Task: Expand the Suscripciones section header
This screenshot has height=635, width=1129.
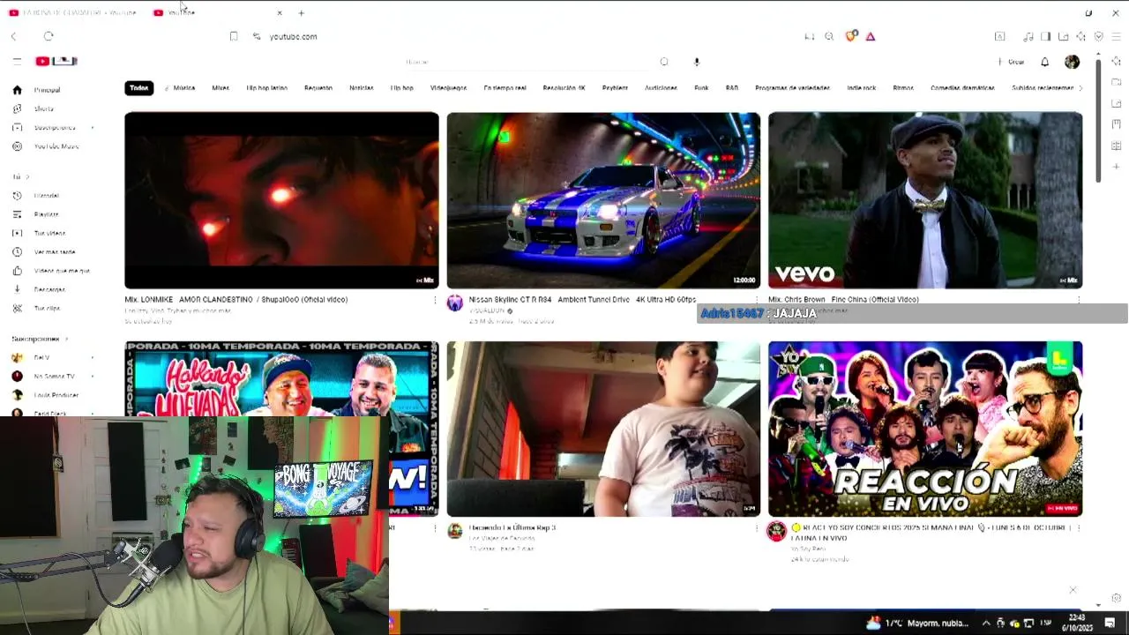Action: (40, 339)
